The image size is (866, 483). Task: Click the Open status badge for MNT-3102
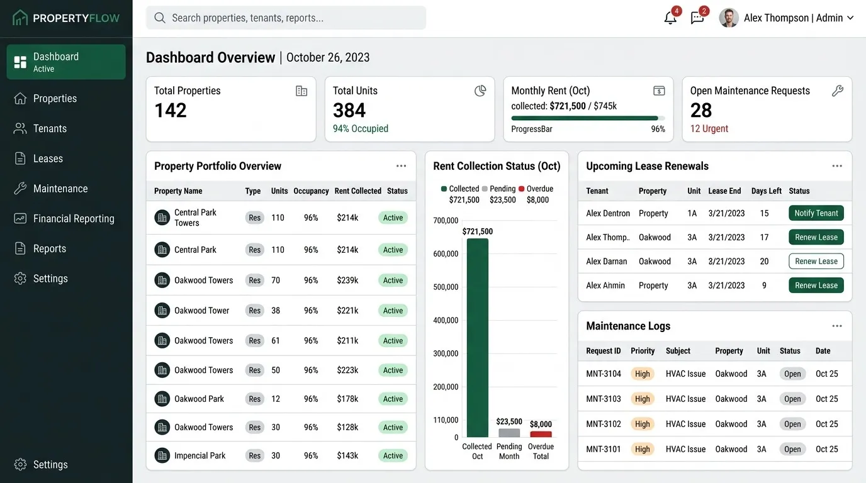[x=792, y=424]
